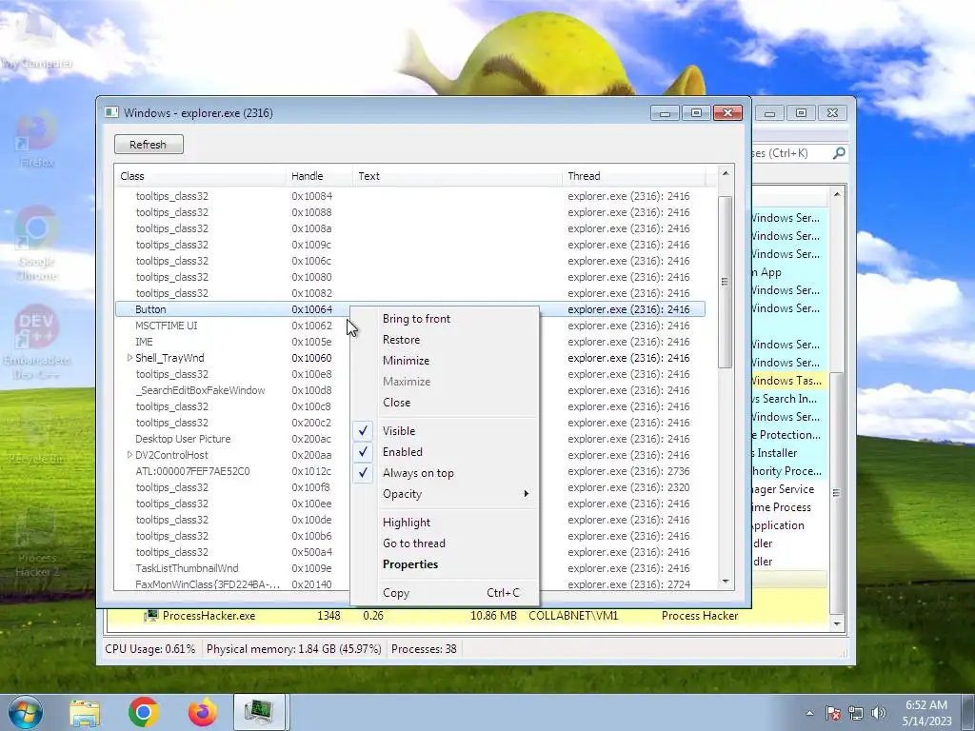
Task: Open network tray icon
Action: [x=856, y=714]
